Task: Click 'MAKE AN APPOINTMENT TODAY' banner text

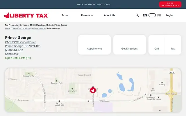Action: coord(94,5)
